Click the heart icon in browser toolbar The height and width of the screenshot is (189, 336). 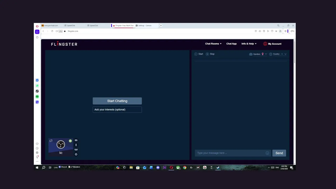coord(272,31)
